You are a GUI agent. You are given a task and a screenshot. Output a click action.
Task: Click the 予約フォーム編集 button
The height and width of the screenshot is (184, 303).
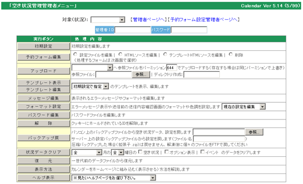click(x=43, y=57)
